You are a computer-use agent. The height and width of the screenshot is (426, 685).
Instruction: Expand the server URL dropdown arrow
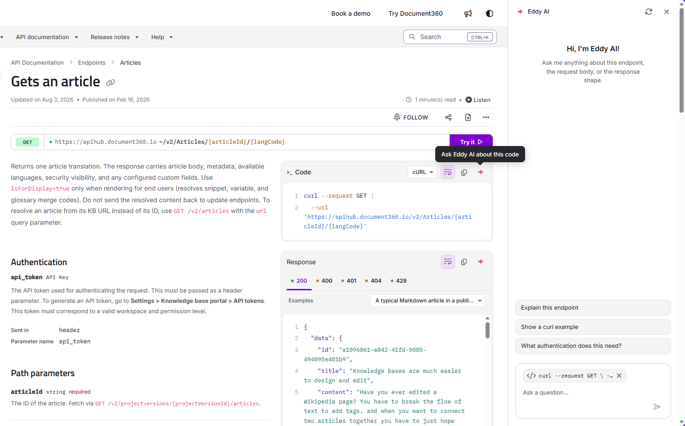(x=161, y=142)
